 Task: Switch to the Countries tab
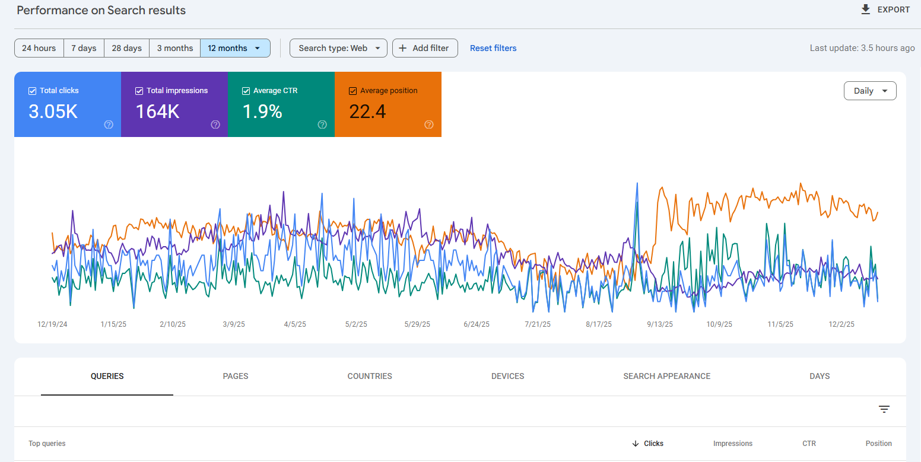point(370,376)
